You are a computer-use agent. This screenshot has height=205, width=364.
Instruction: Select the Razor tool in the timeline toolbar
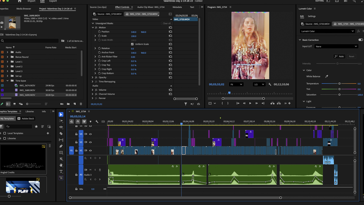(61, 133)
